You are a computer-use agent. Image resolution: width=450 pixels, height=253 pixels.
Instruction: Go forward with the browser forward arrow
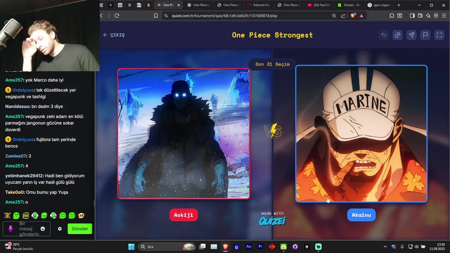tap(109, 15)
